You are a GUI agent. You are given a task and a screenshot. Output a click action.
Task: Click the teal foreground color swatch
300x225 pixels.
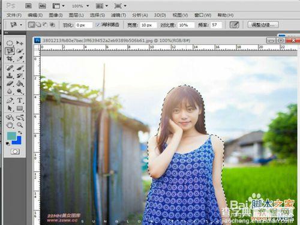click(x=11, y=136)
